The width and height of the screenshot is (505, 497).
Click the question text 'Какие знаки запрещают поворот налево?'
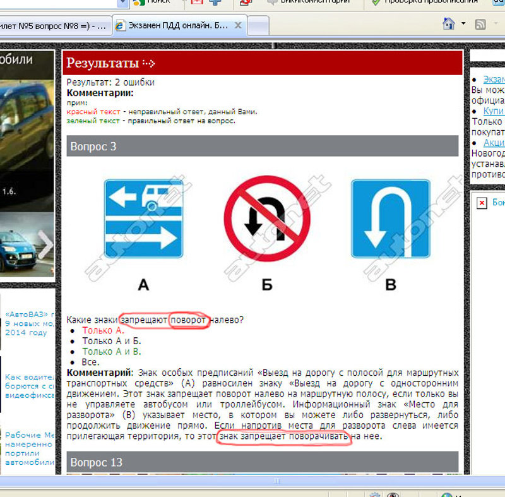point(155,320)
